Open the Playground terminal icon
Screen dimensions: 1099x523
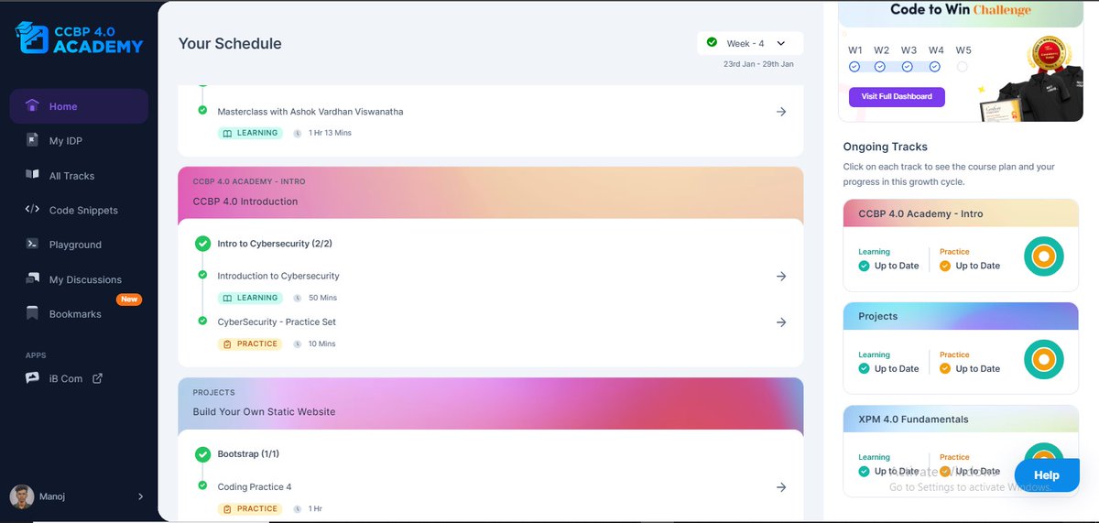32,245
